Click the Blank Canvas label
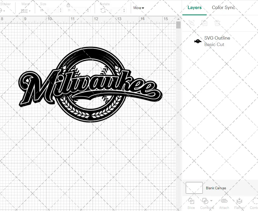Image resolution: width=258 pixels, height=211 pixels. [x=216, y=188]
